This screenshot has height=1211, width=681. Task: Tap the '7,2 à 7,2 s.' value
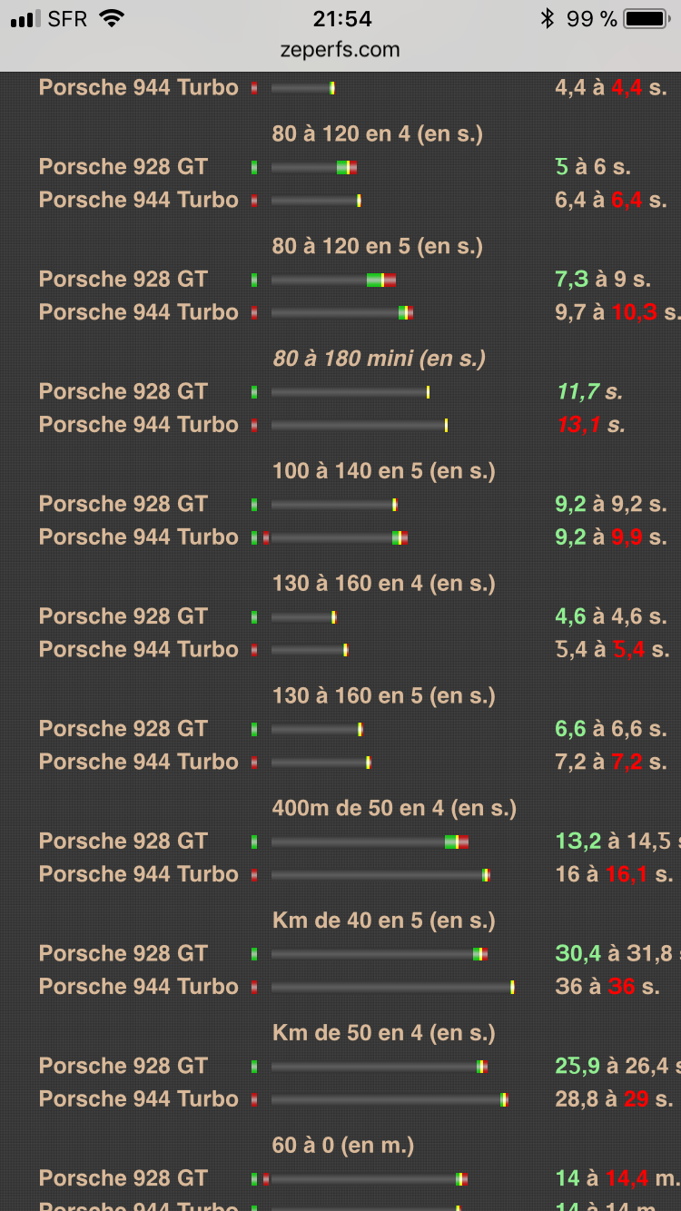(611, 763)
